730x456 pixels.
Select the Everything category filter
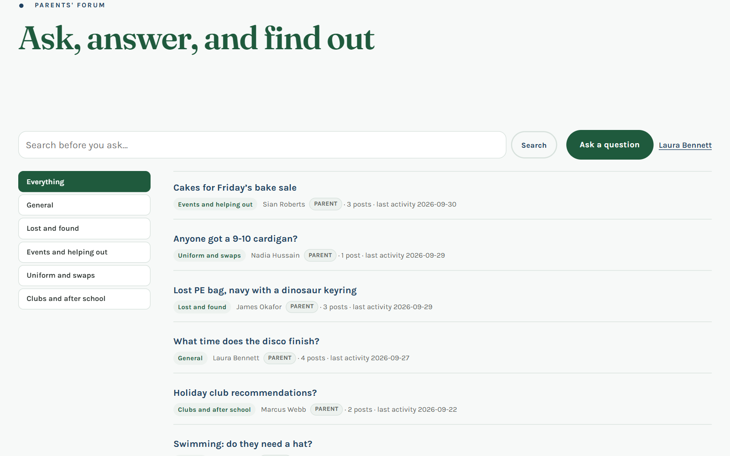pos(84,181)
